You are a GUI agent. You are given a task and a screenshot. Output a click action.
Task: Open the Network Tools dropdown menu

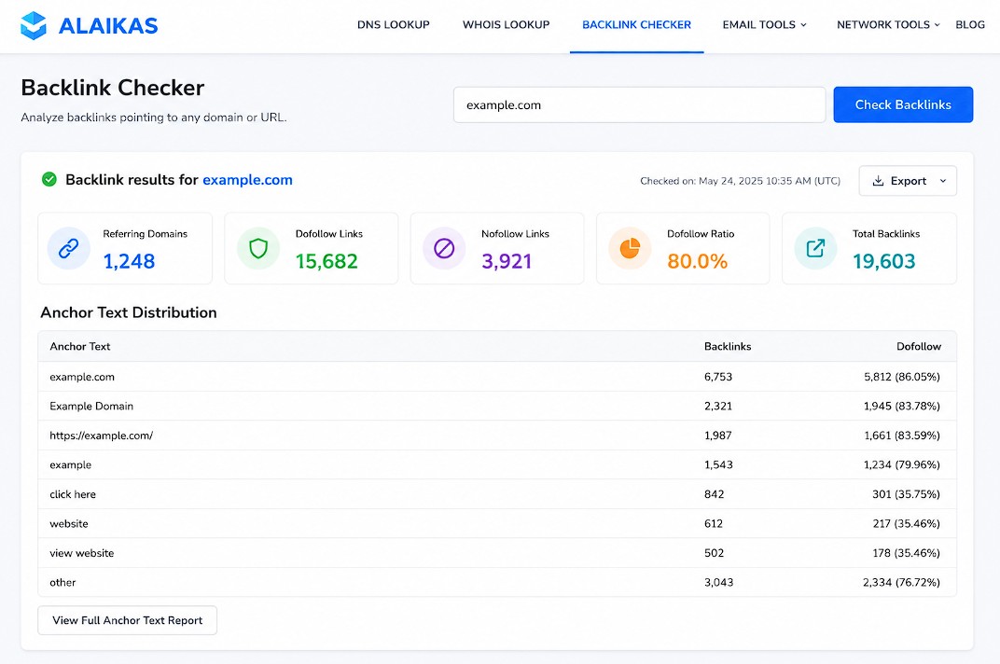tap(888, 25)
